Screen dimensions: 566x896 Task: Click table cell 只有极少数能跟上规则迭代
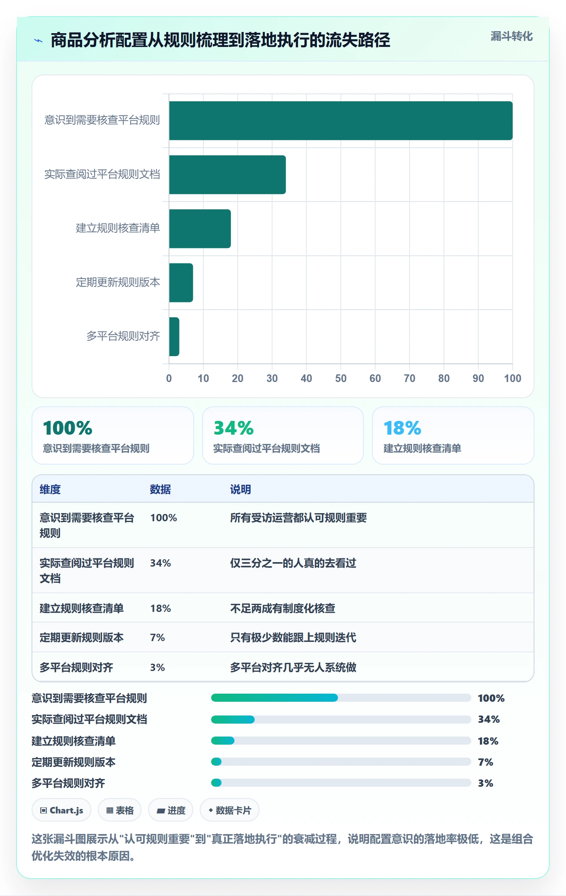[293, 637]
